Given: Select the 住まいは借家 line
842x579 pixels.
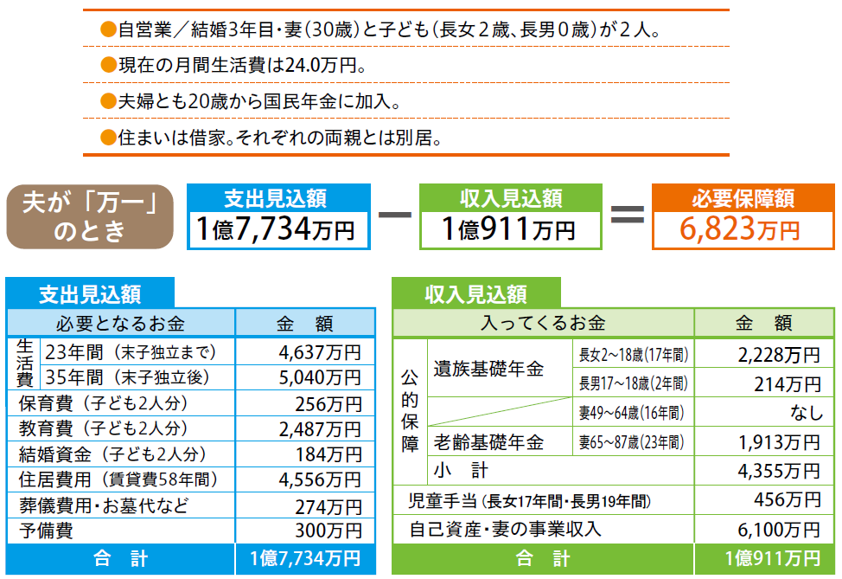Looking at the screenshot, I should (271, 138).
